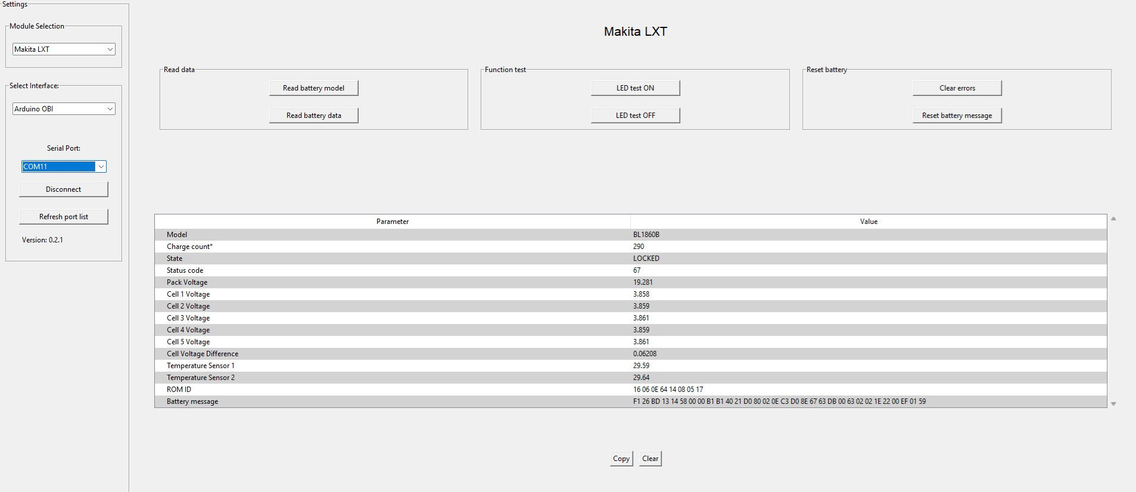Click the Value column header
This screenshot has height=492, width=1136.
point(868,222)
